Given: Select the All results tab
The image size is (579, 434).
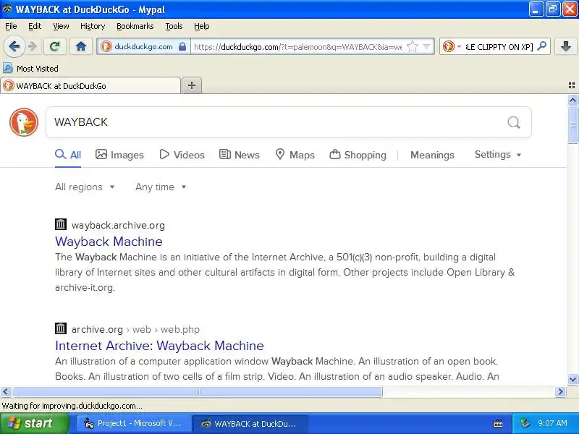Looking at the screenshot, I should (68, 155).
